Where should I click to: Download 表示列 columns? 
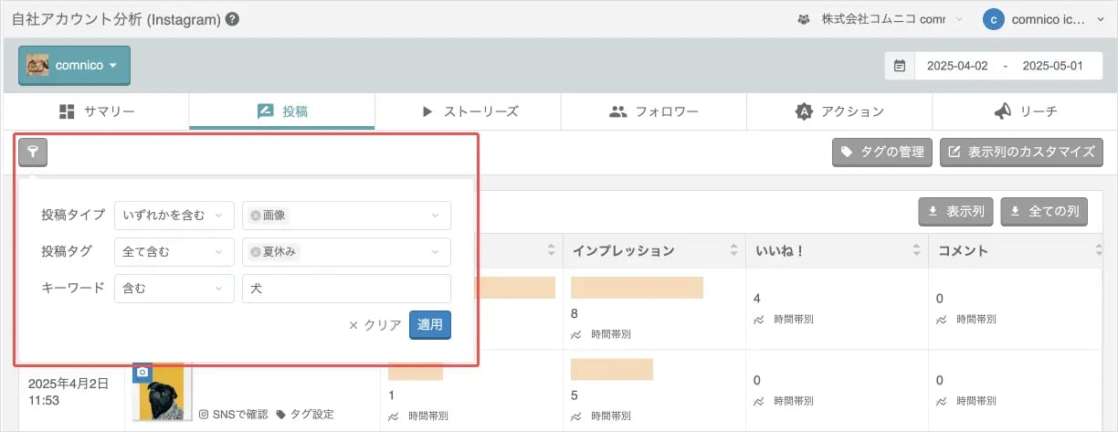point(955,212)
